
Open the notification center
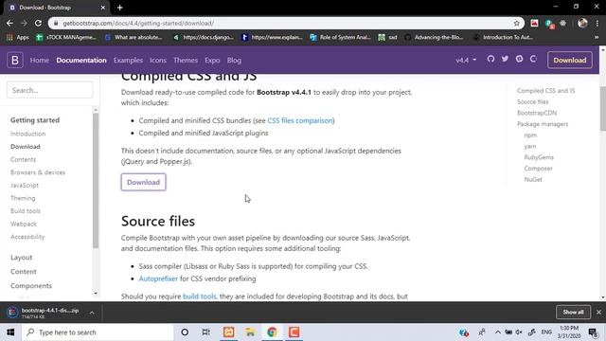point(593,332)
